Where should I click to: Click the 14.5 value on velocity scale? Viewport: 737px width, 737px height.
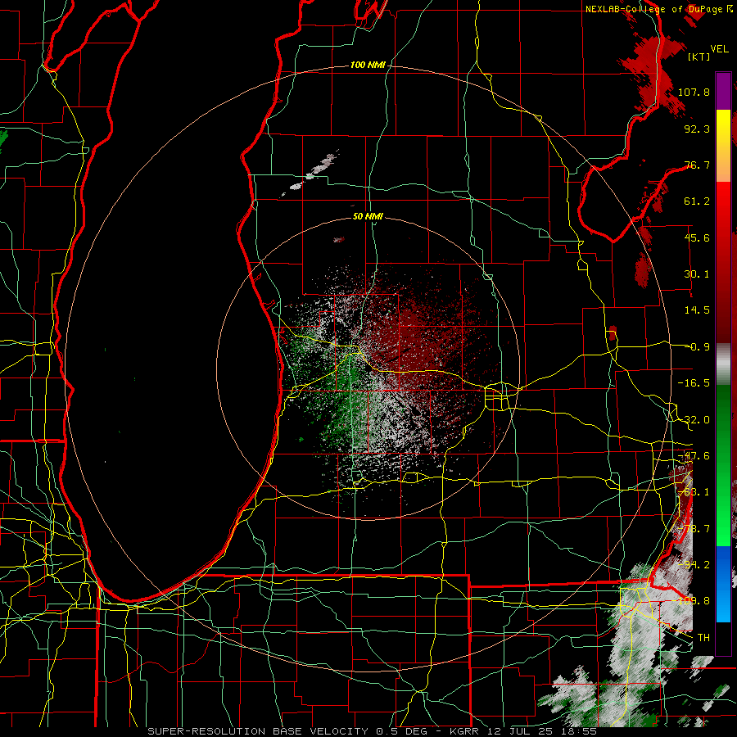[697, 310]
